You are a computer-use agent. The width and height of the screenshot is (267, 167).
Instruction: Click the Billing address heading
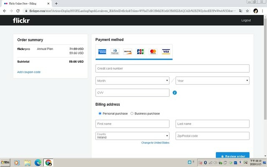[x=108, y=104]
